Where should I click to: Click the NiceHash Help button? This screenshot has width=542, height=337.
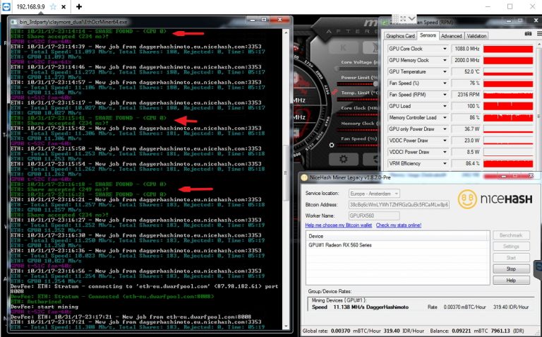[511, 280]
